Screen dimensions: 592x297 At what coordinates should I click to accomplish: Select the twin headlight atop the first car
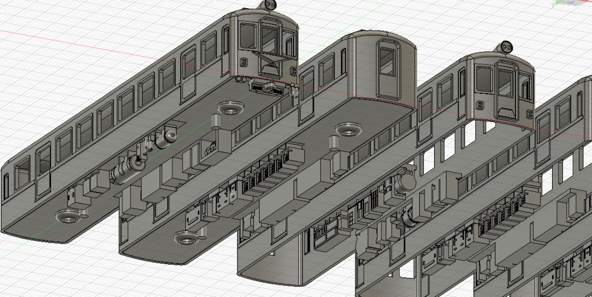point(269,5)
